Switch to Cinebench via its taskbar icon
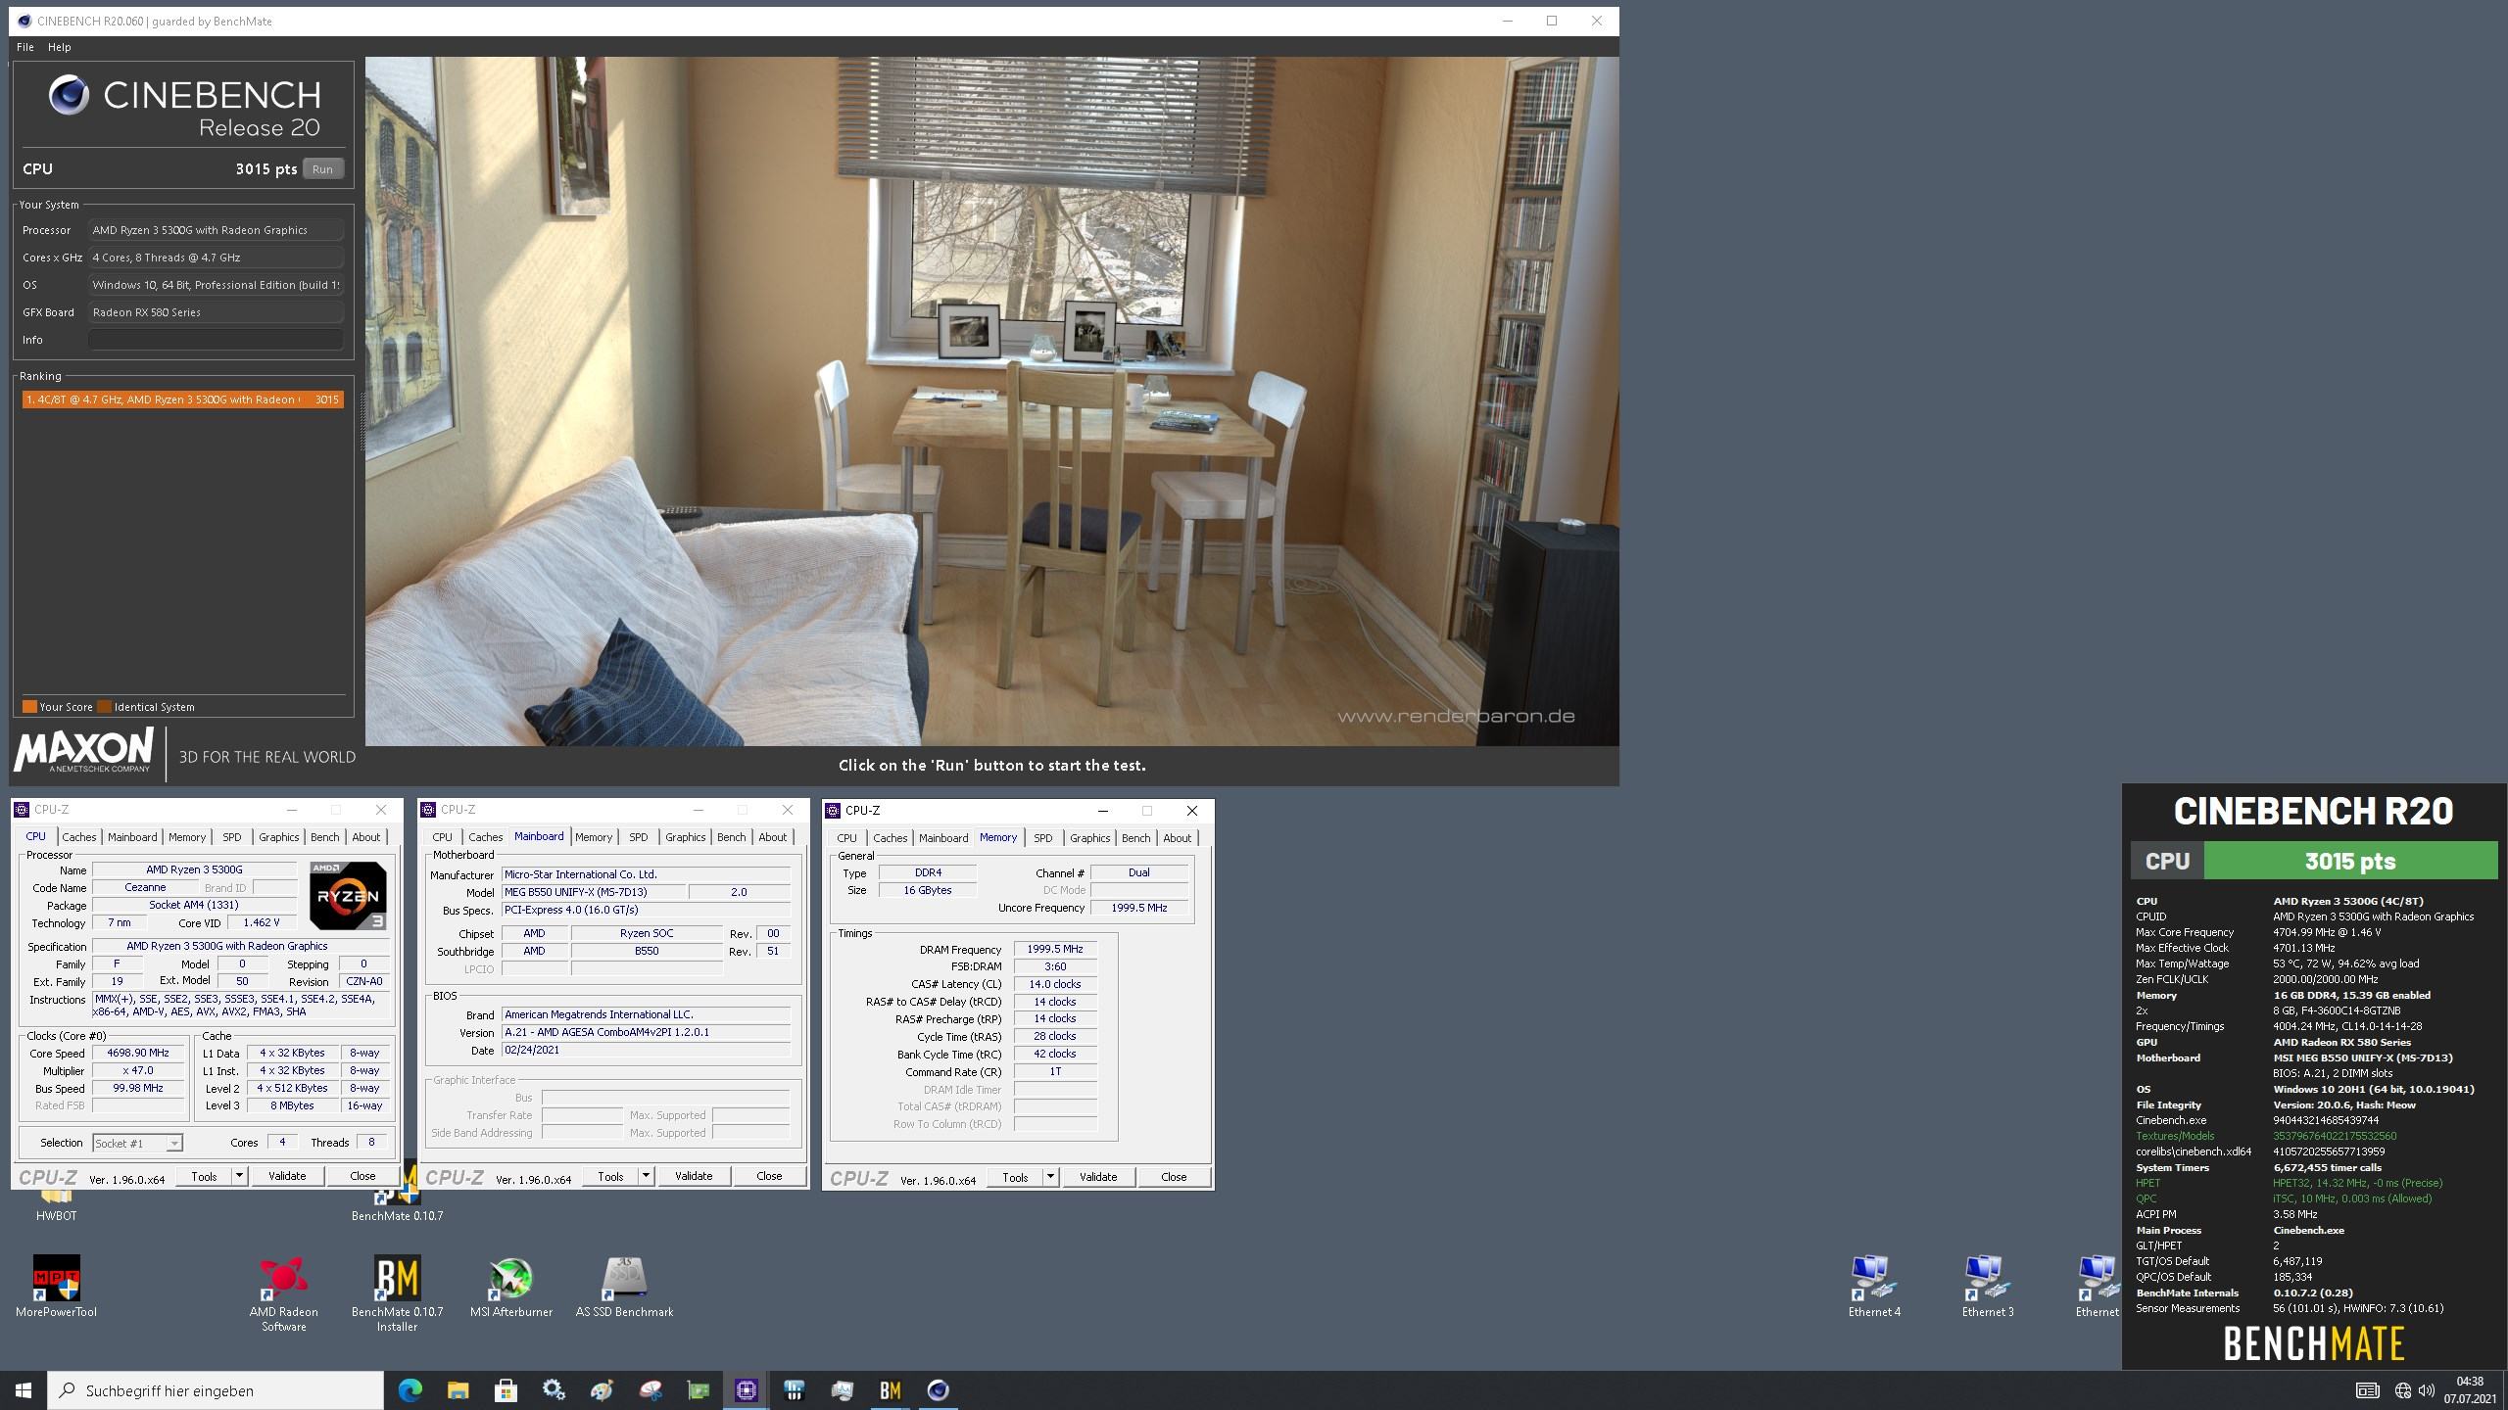The width and height of the screenshot is (2508, 1410). click(938, 1390)
